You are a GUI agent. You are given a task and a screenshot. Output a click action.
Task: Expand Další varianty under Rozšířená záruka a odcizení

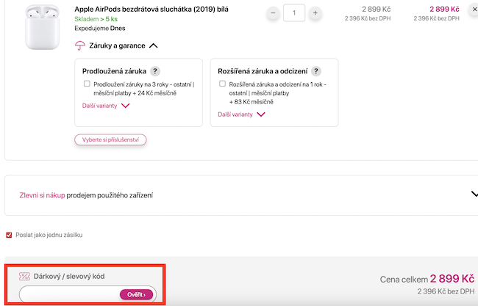click(x=241, y=114)
